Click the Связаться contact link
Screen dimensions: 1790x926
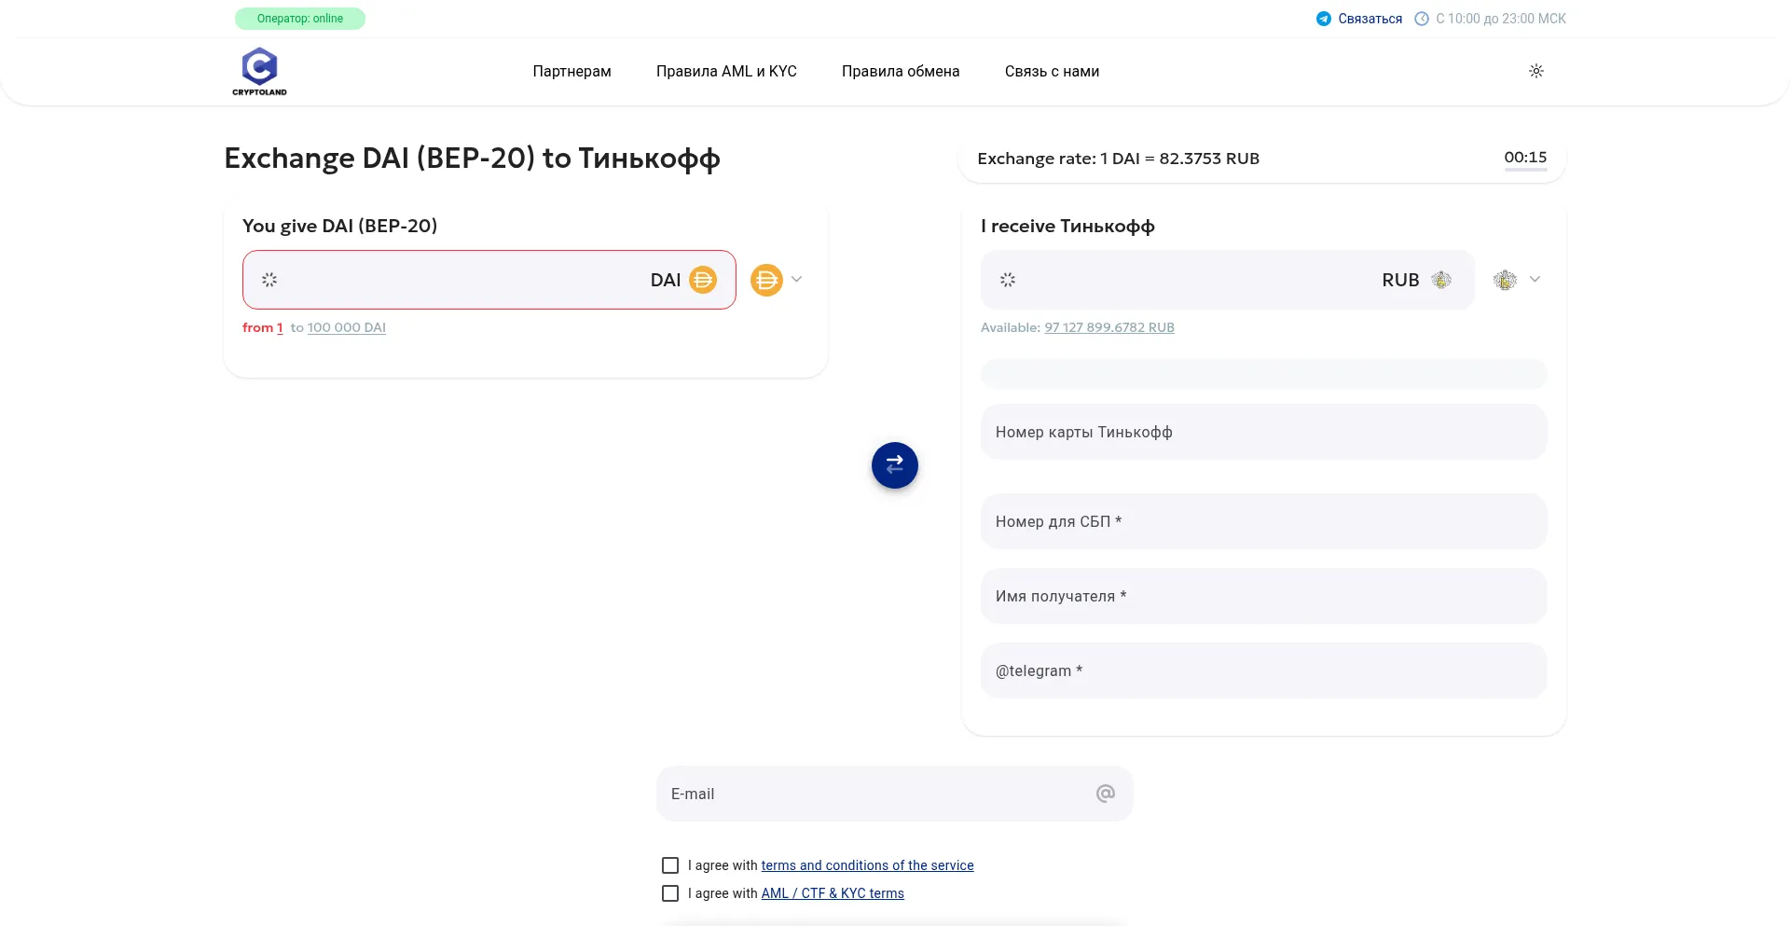pyautogui.click(x=1370, y=19)
